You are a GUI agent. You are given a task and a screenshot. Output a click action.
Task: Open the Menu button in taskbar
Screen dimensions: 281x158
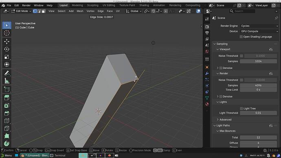pos(7,156)
